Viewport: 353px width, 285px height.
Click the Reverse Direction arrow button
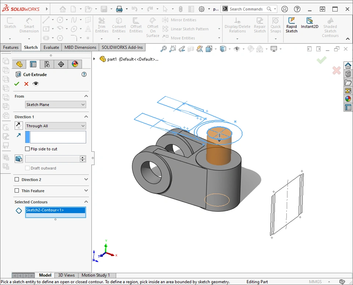(19, 126)
